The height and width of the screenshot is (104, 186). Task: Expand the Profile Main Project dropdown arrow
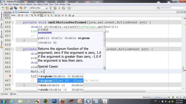coord(72,8)
